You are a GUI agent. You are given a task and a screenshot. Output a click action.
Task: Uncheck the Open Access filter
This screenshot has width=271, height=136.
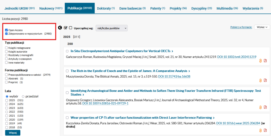pos(6,30)
